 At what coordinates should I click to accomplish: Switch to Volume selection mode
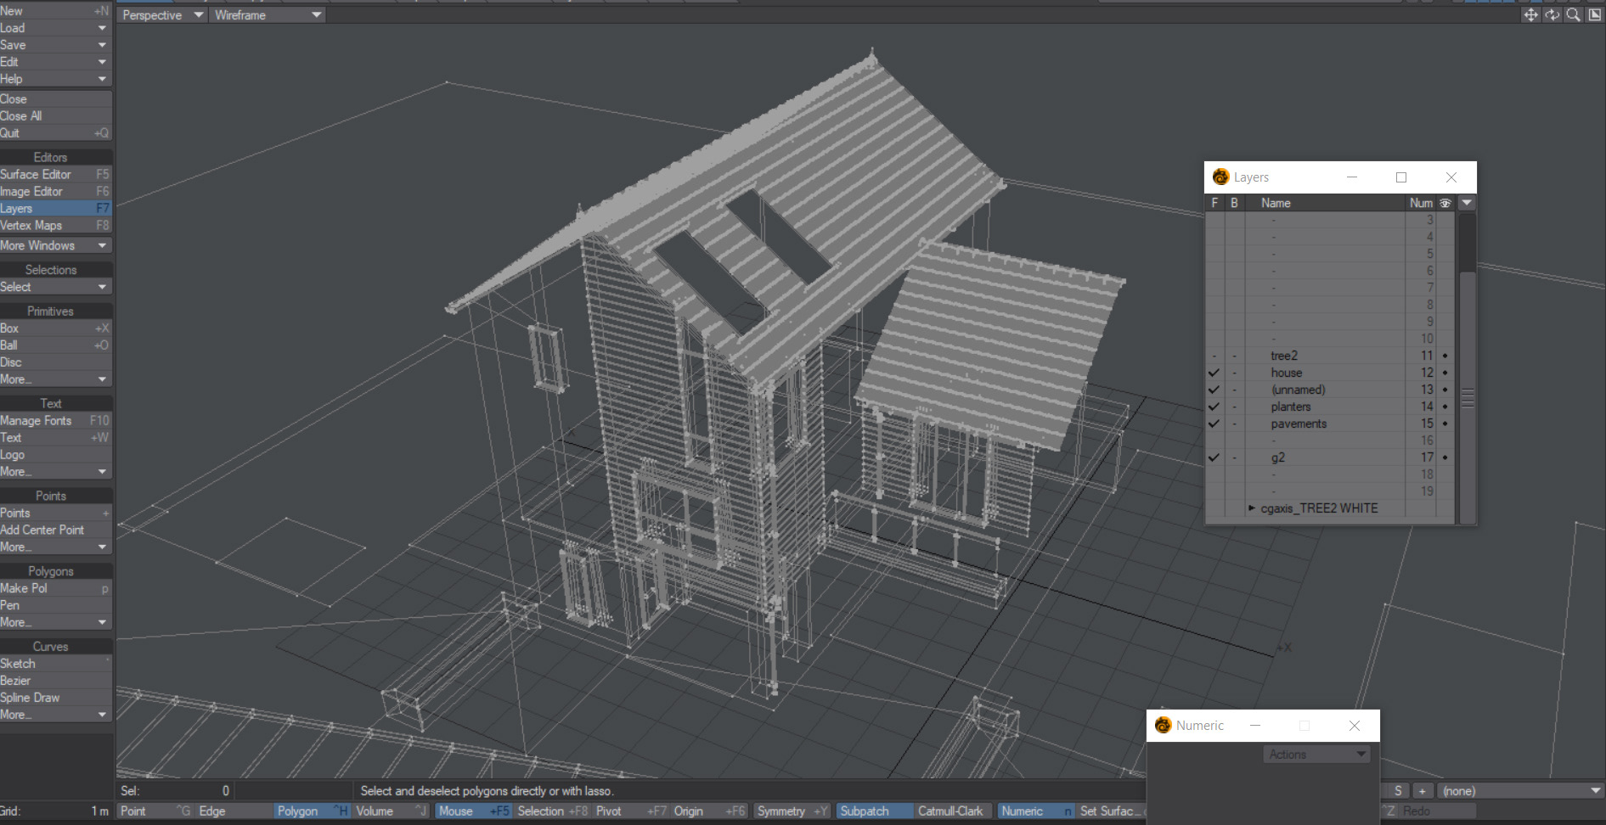point(391,811)
